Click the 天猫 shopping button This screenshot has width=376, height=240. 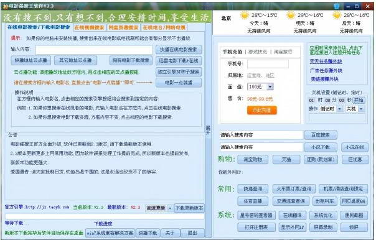(x=286, y=160)
